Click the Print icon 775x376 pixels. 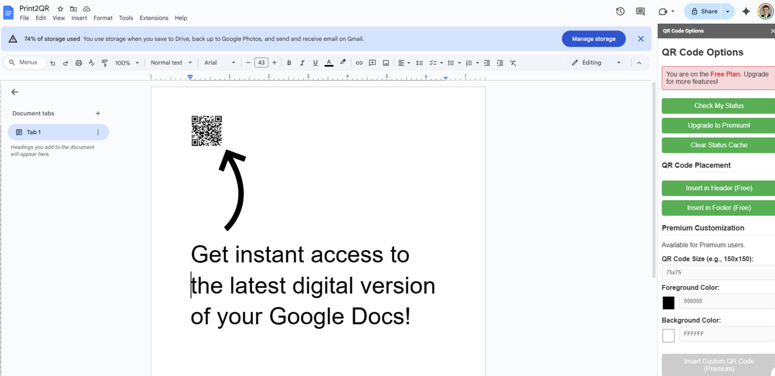(x=79, y=63)
